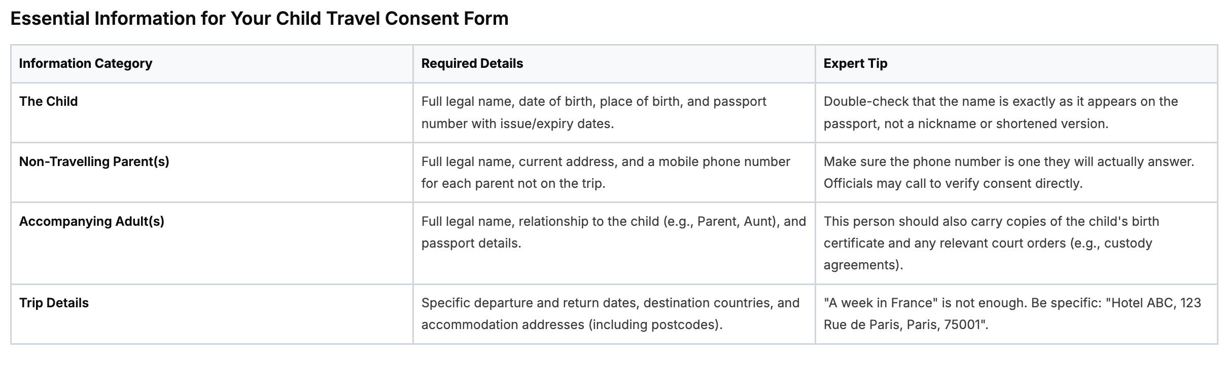Click the "Expert Tip" column header
The height and width of the screenshot is (365, 1225).
(855, 63)
